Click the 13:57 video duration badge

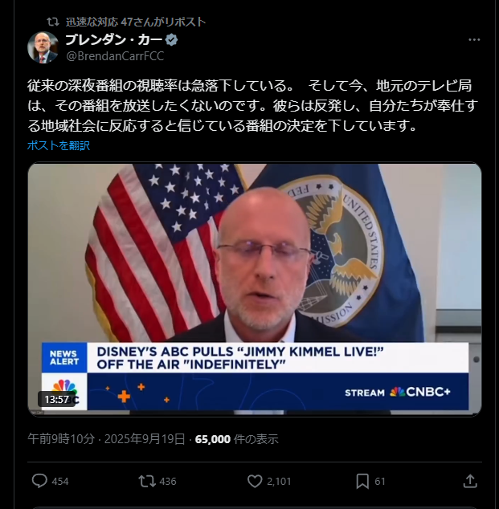[x=56, y=399]
